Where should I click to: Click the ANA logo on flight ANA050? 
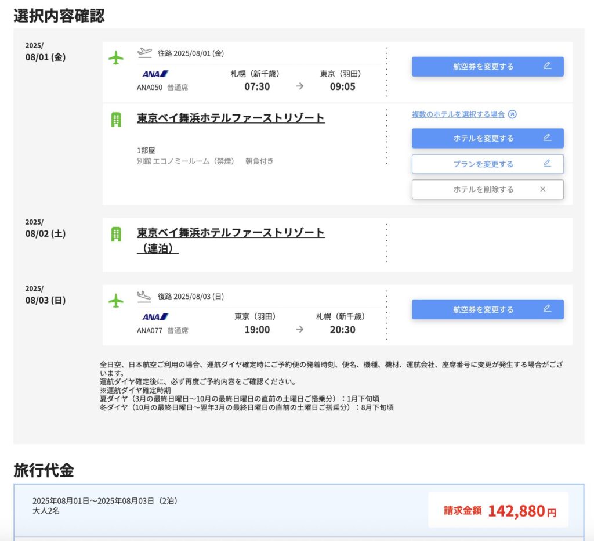[x=155, y=74]
